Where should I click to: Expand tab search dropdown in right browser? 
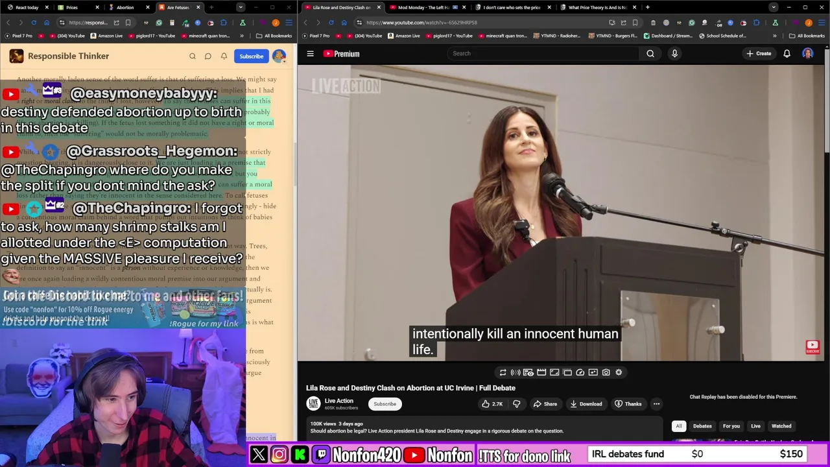point(773,7)
